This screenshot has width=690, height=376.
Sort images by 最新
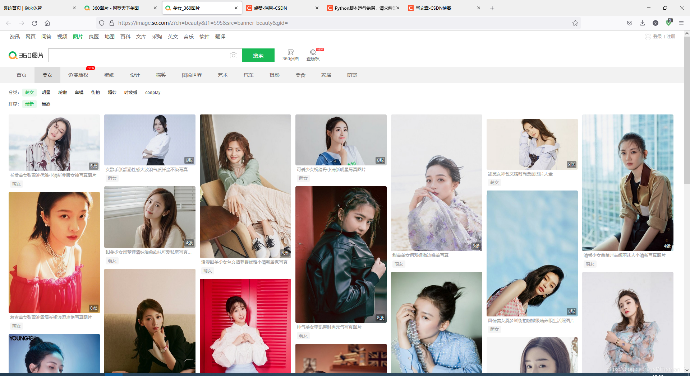pos(29,104)
